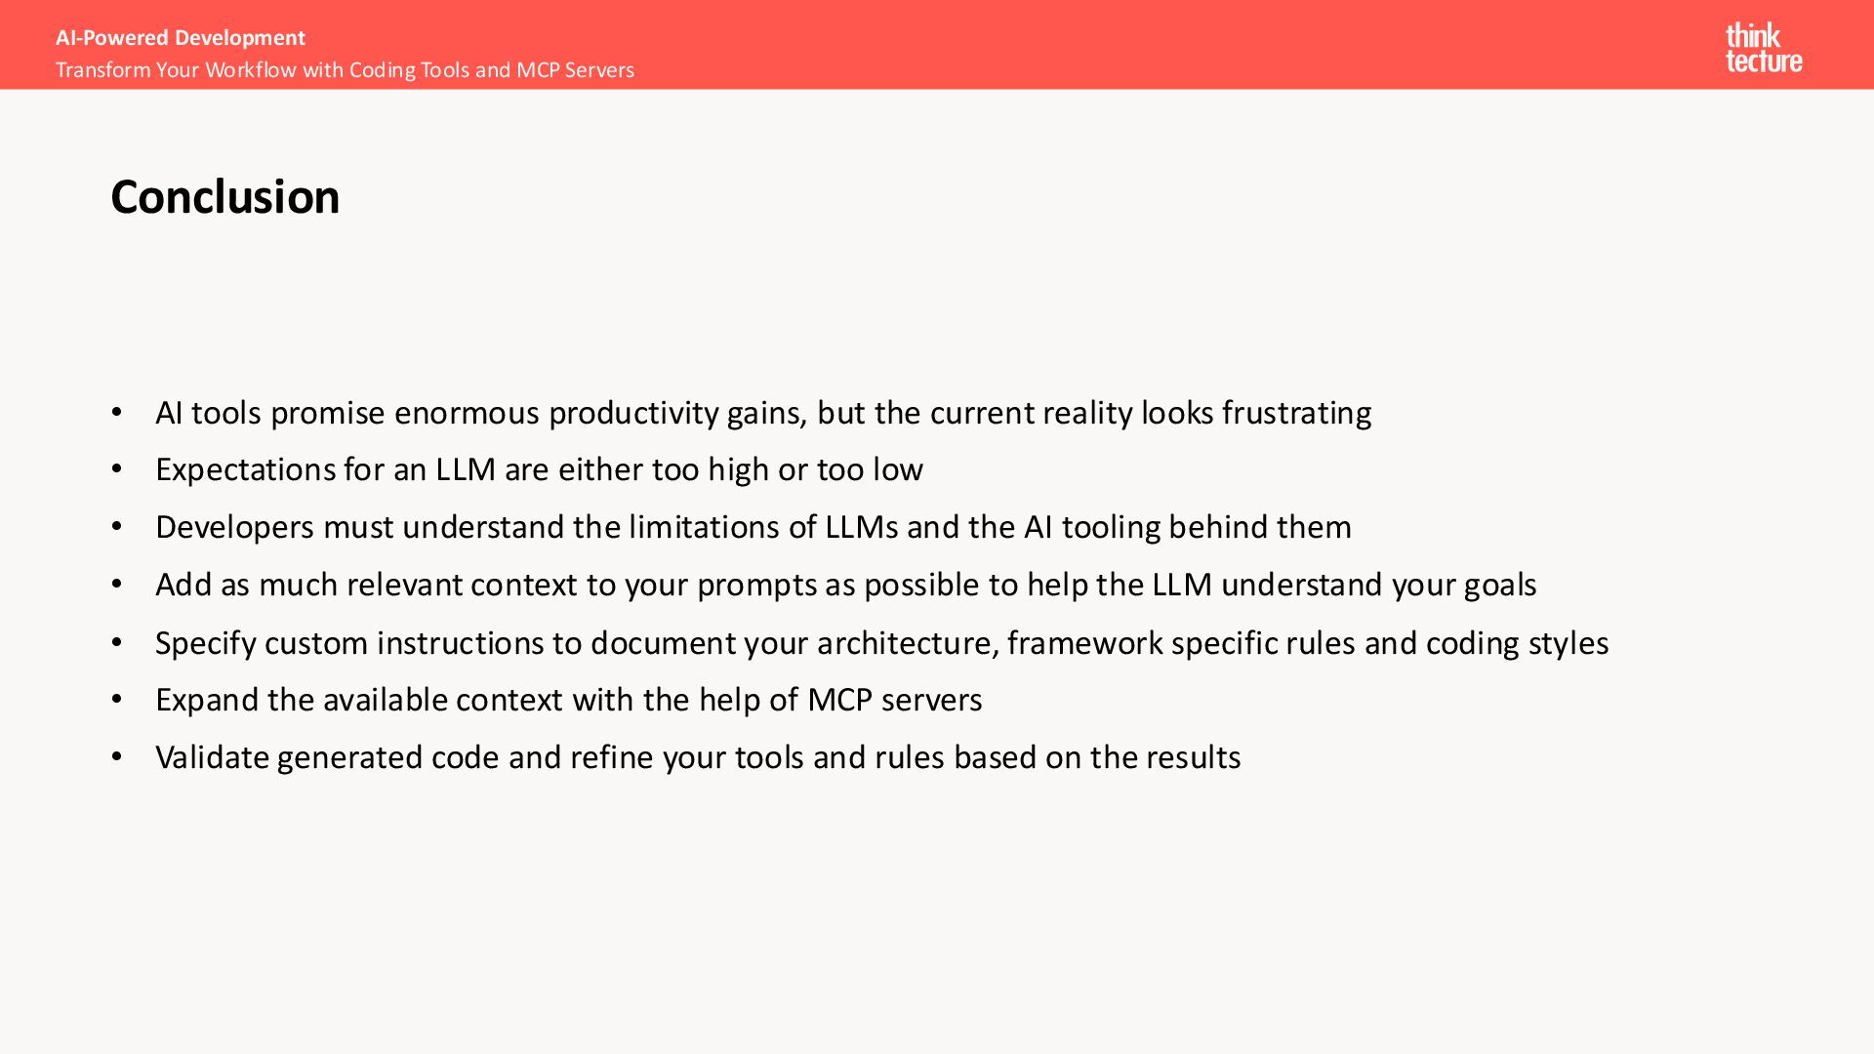Select the Validate generated code bullet

click(698, 757)
